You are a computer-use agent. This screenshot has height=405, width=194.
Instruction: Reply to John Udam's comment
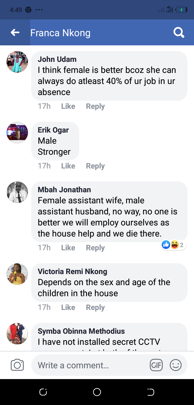[x=95, y=106]
